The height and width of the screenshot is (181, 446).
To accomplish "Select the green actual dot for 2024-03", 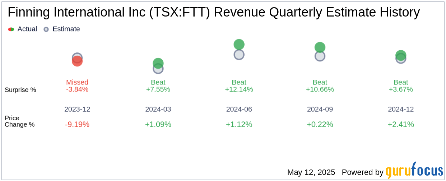I will point(158,63).
